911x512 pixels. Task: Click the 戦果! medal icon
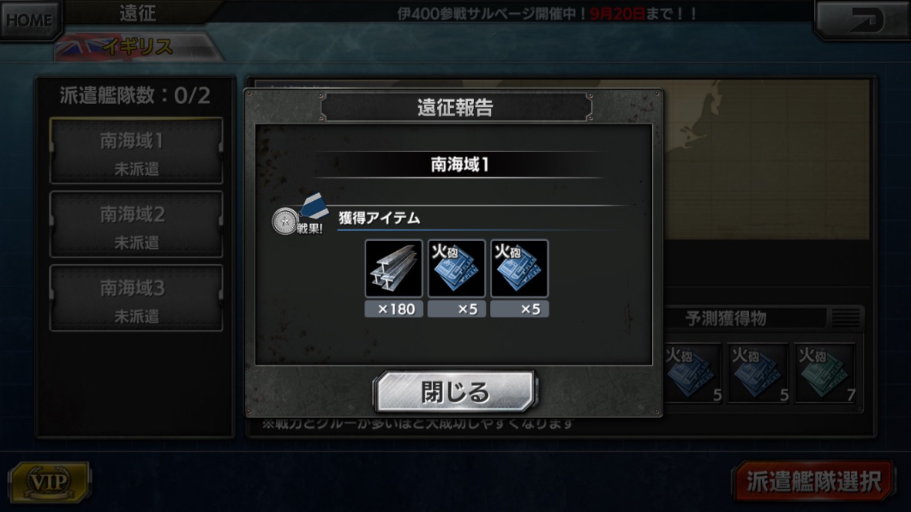tap(298, 215)
